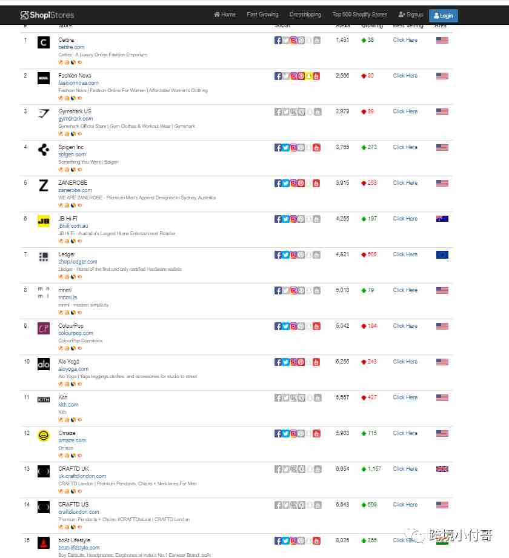
Task: Go to Dropshipping in navigation bar
Action: [305, 15]
